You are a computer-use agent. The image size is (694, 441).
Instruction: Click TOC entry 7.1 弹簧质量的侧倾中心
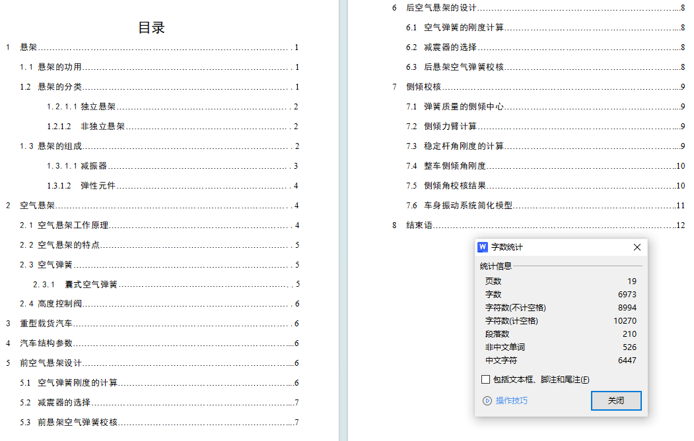pos(545,107)
